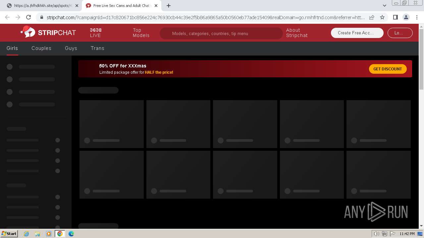The image size is (424, 238).
Task: Switch to the jhfhdkhkh.site tab
Action: (x=42, y=6)
